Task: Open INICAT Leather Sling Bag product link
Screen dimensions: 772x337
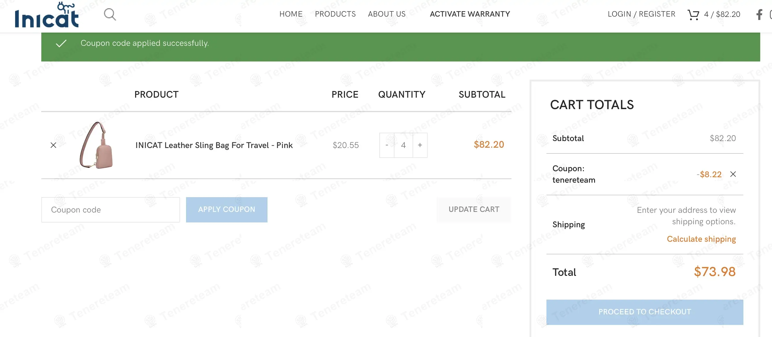Action: click(214, 145)
